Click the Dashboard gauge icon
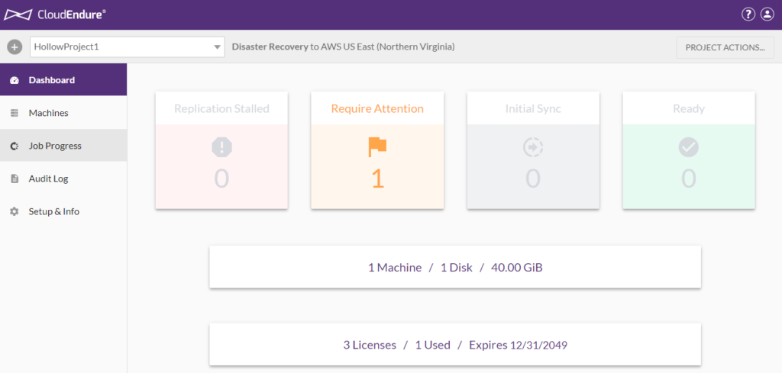The width and height of the screenshot is (782, 373). pyautogui.click(x=14, y=80)
